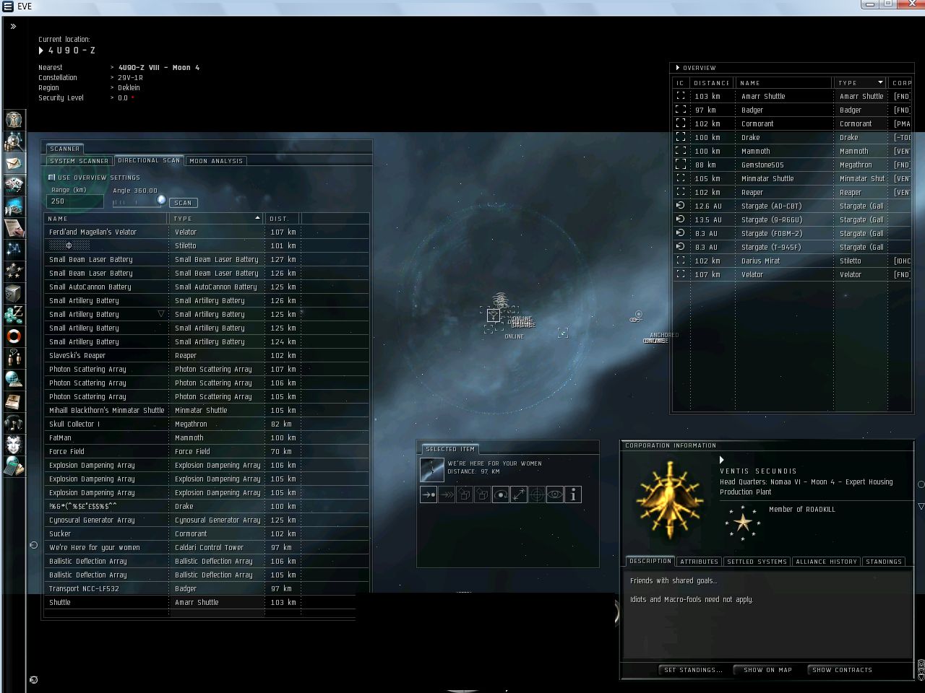The image size is (925, 693).
Task: Open the Jukebox headphones sidebar icon
Action: tap(14, 422)
